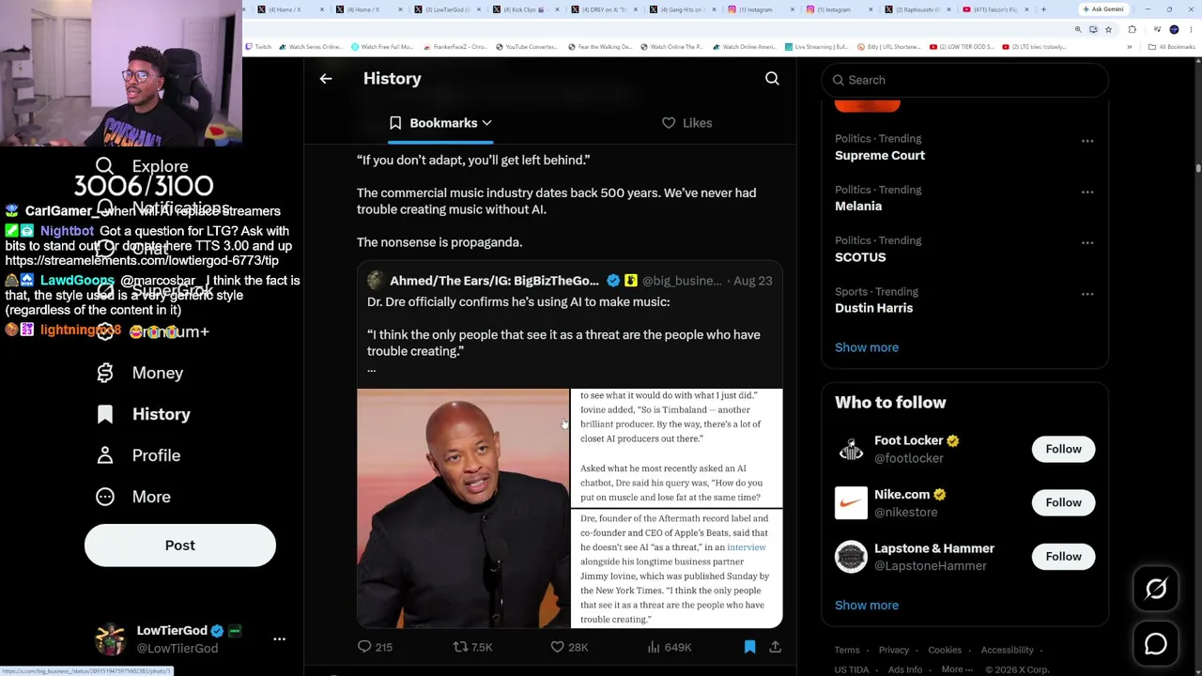Image resolution: width=1202 pixels, height=676 pixels.
Task: Open options for Melania trend
Action: point(1087,192)
